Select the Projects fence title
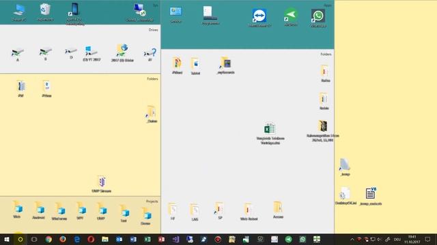437x245 pixels. point(152,201)
